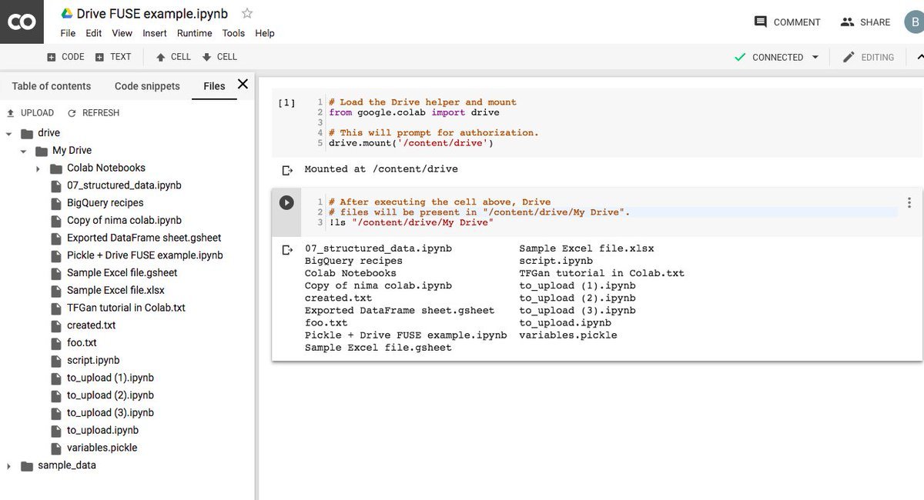
Task: Switch to the Code snippets tab
Action: coord(147,86)
